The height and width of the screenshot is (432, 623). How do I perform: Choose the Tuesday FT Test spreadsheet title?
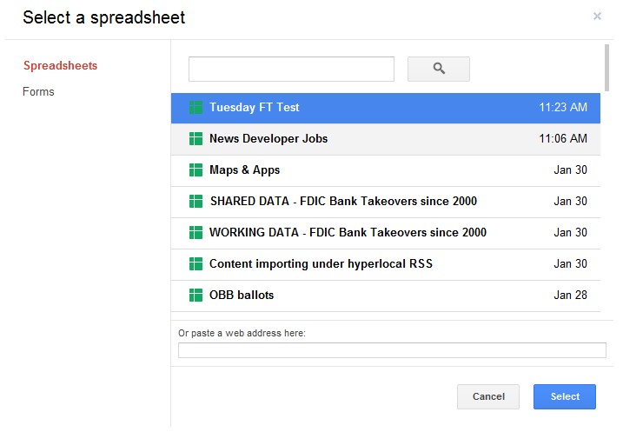pos(254,108)
